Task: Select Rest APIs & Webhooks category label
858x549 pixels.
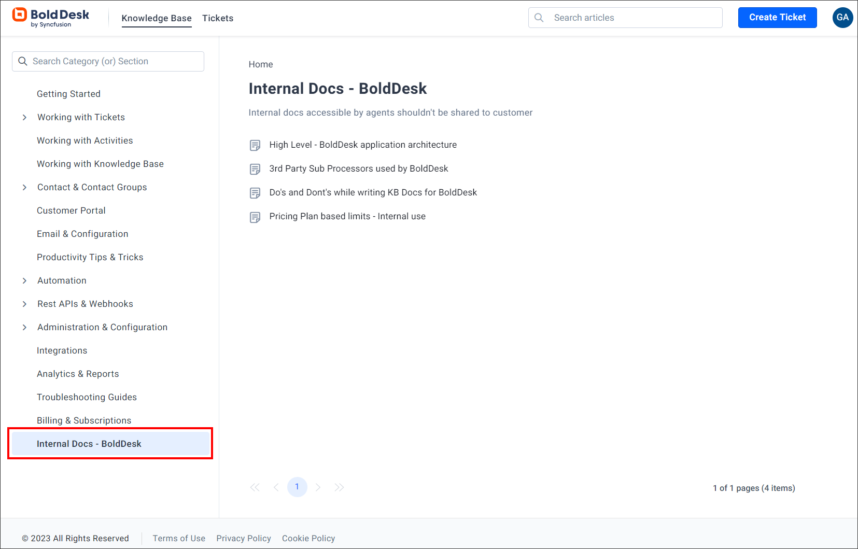Action: pos(85,304)
